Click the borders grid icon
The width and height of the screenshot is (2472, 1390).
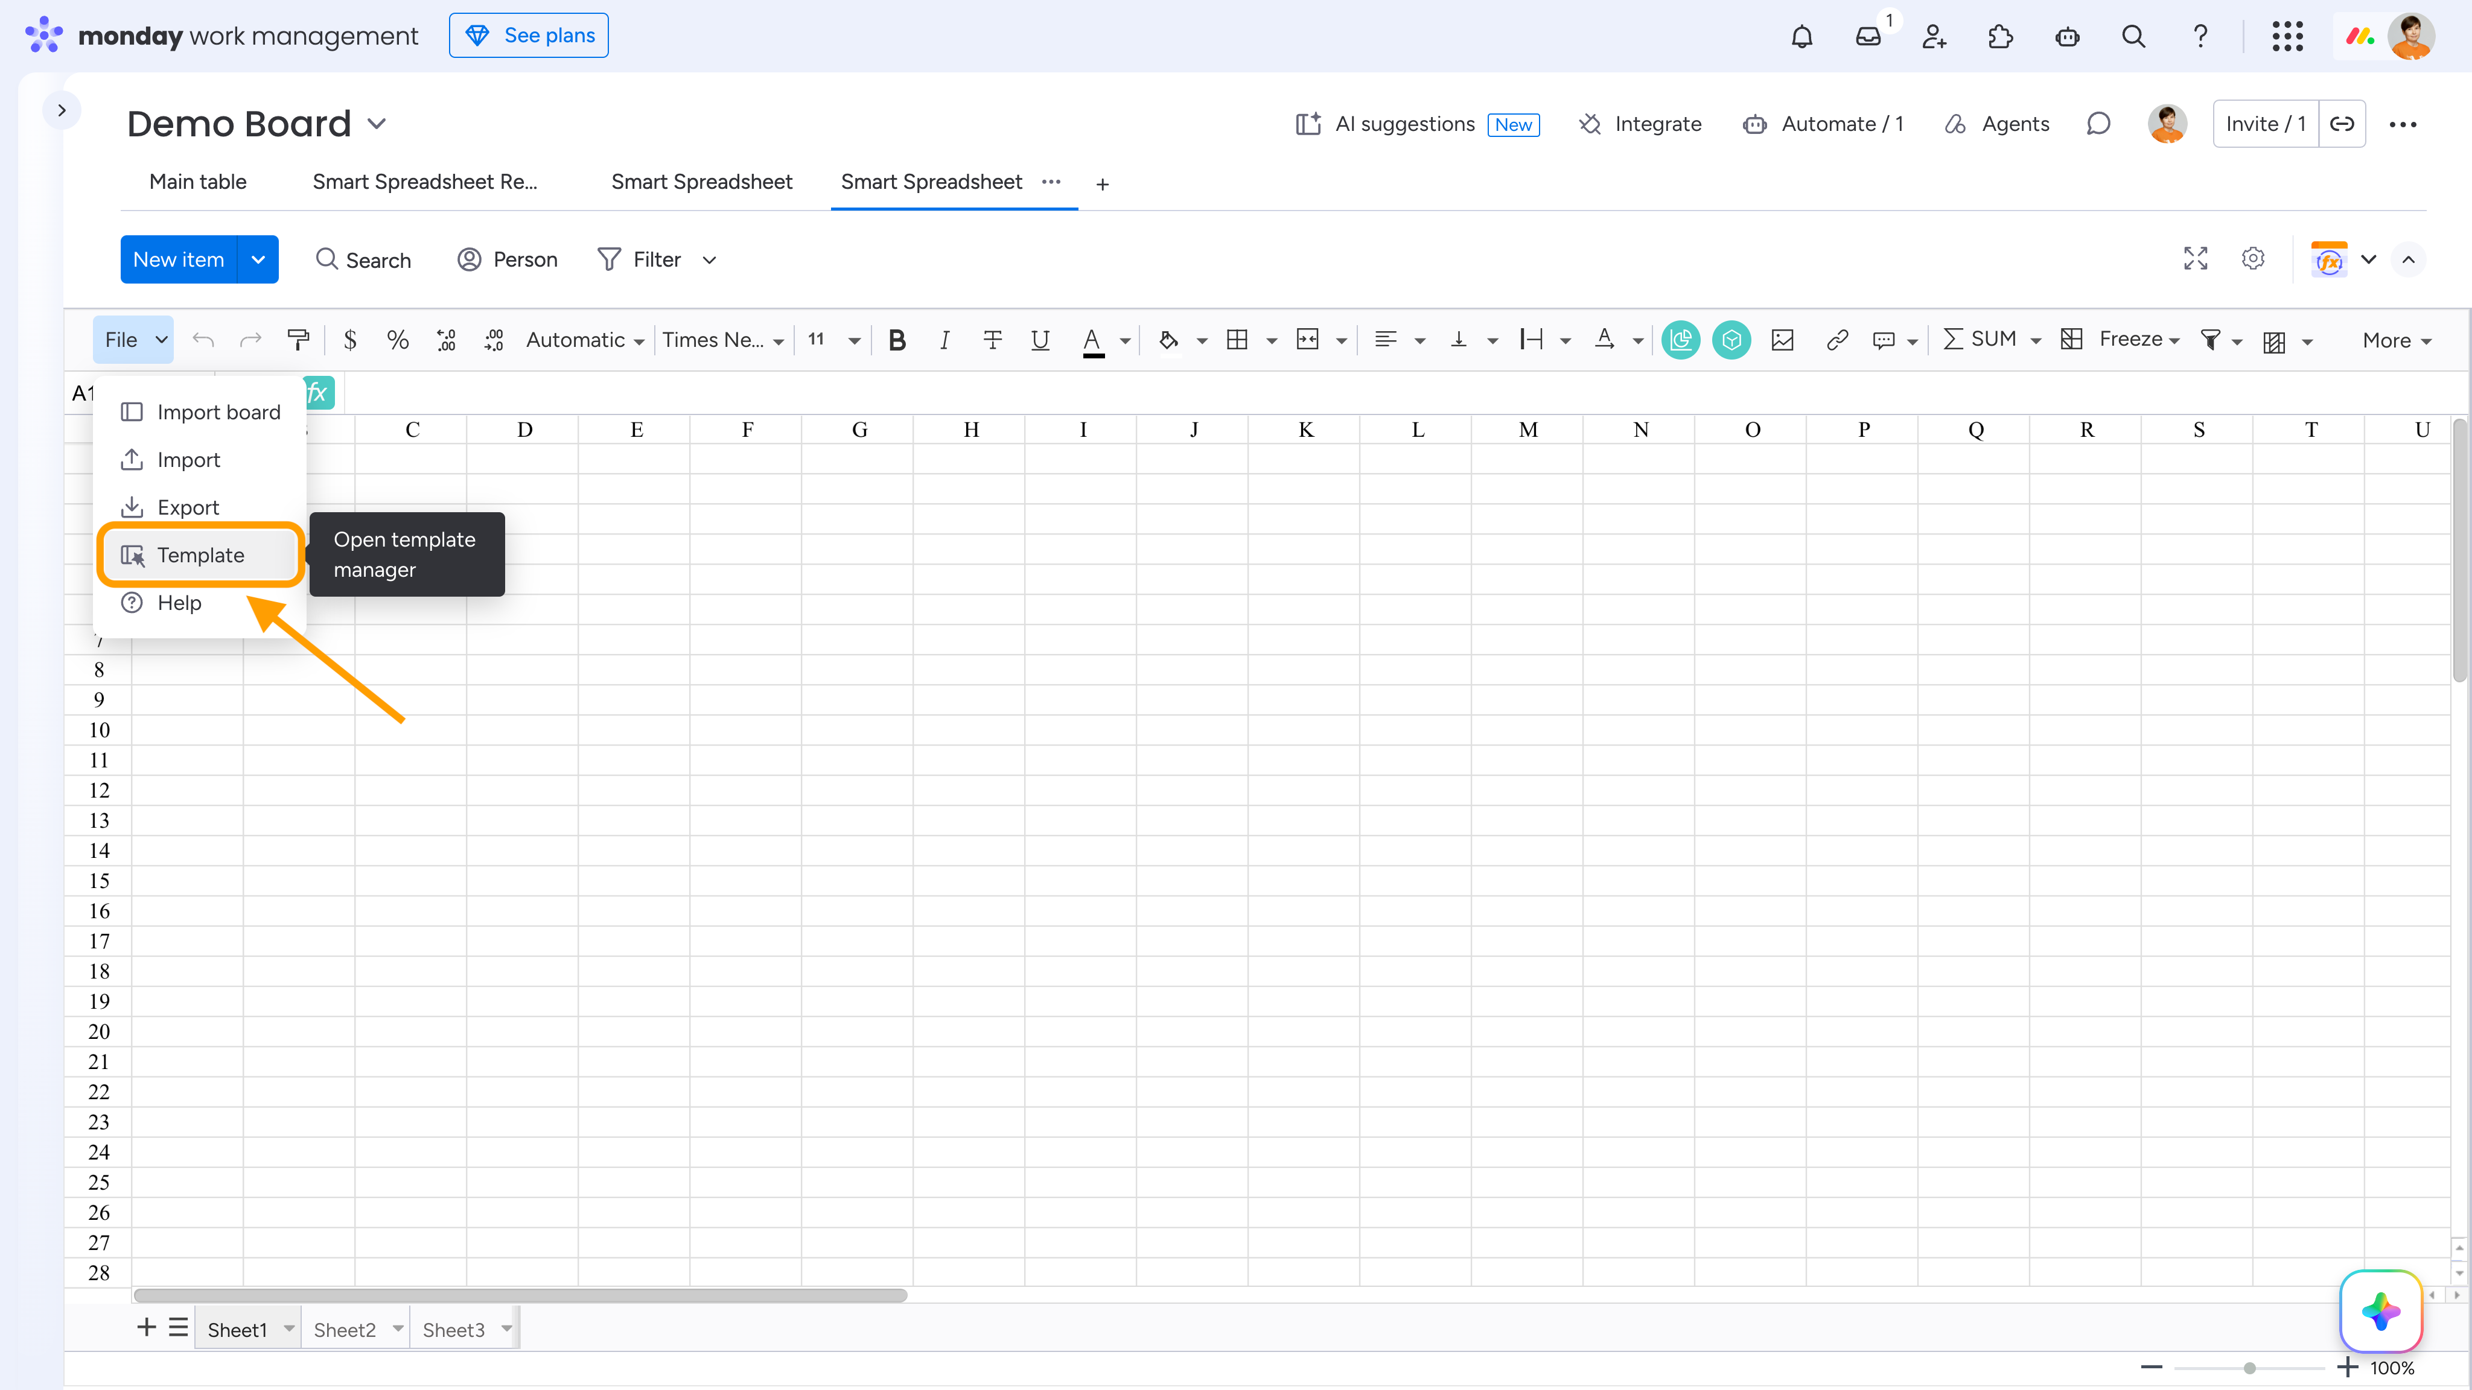[x=1237, y=340]
